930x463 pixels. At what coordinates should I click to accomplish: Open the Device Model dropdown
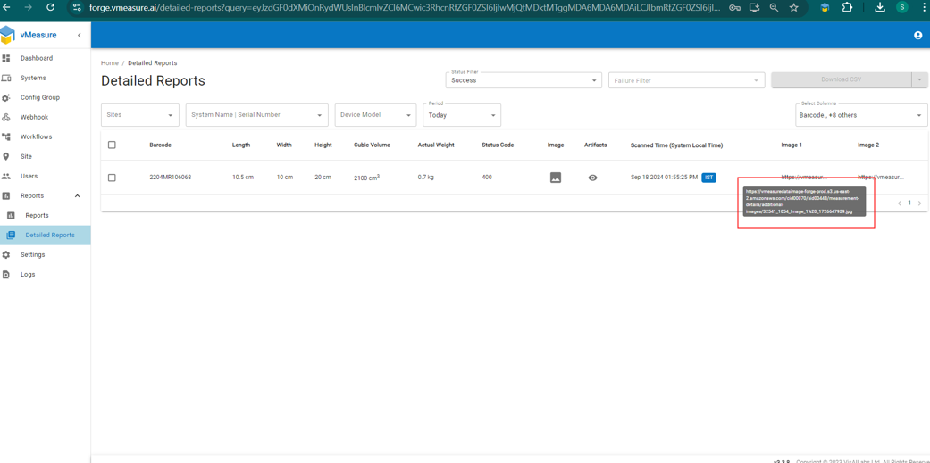click(375, 115)
